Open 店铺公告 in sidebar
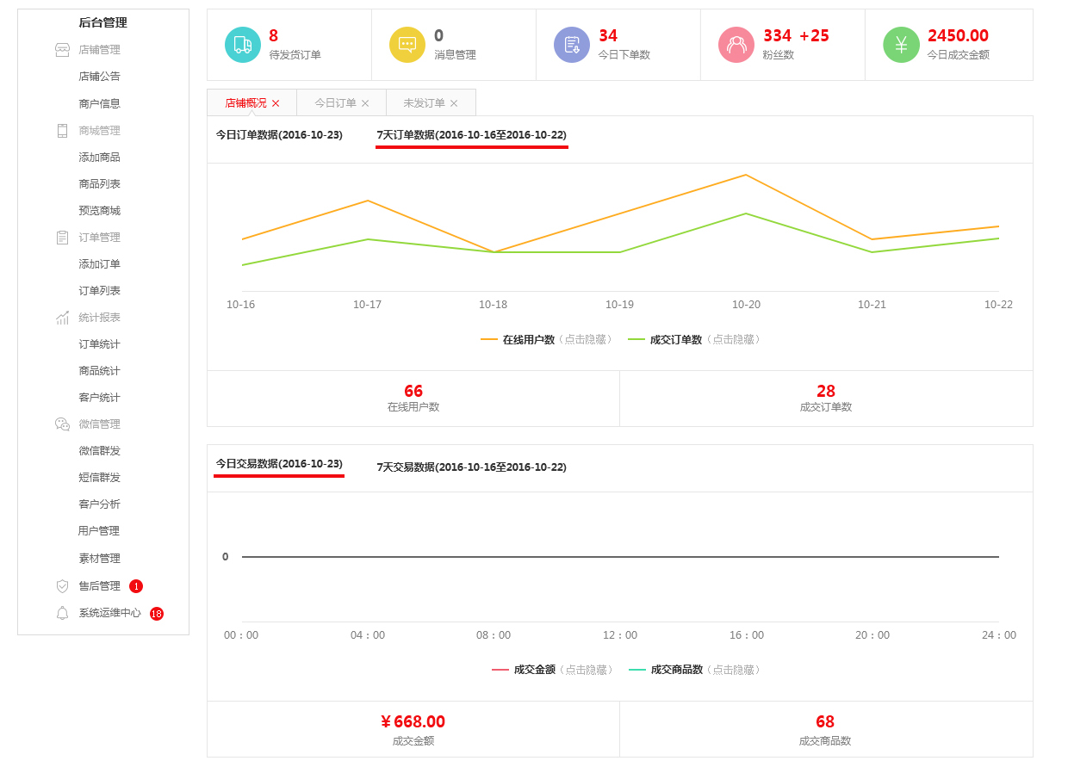Image resolution: width=1068 pixels, height=767 pixels. coord(99,77)
